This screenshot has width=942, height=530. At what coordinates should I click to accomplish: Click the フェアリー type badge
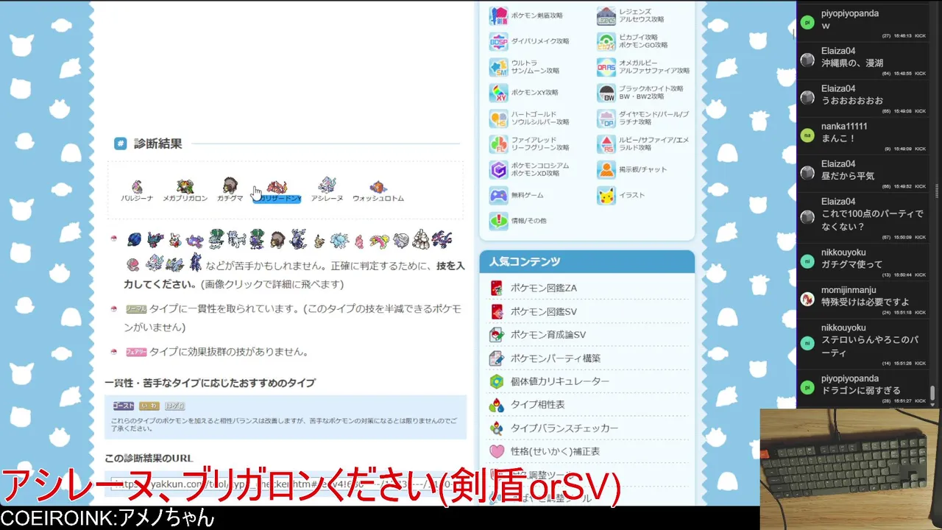(x=136, y=353)
